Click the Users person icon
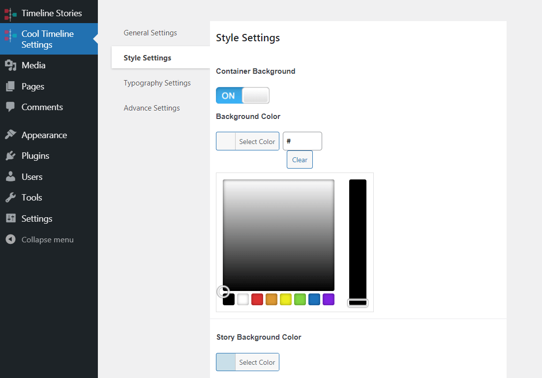This screenshot has height=378, width=542. click(11, 176)
